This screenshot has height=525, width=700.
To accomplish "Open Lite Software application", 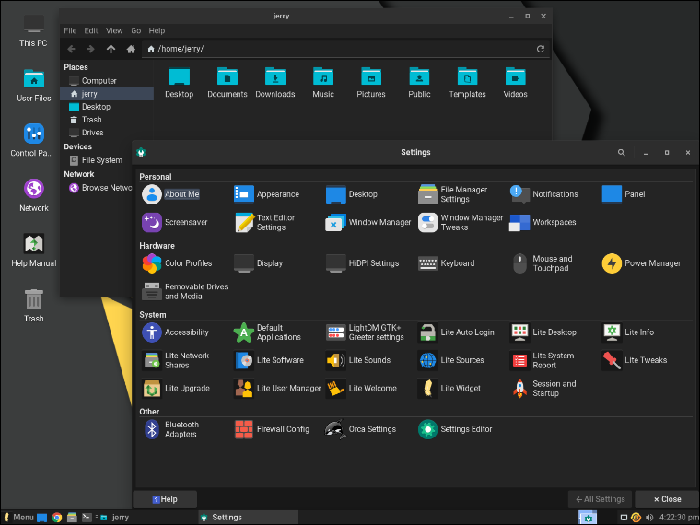I will [269, 360].
